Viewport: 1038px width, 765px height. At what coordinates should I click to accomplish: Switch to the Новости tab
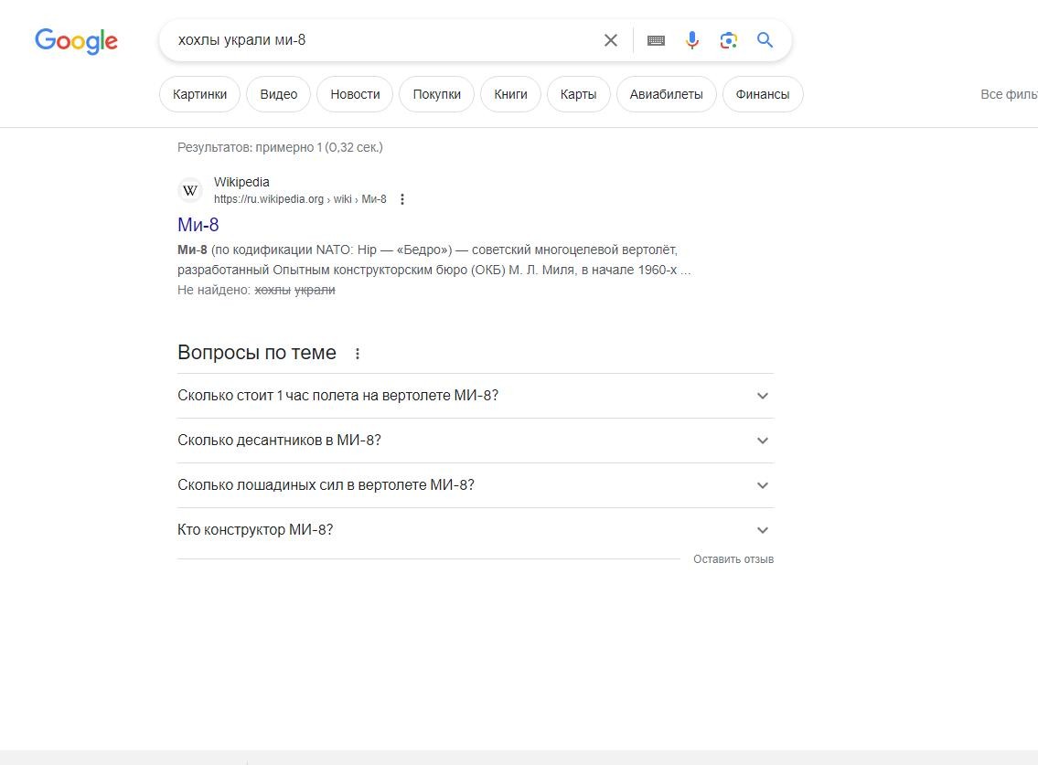pos(355,94)
